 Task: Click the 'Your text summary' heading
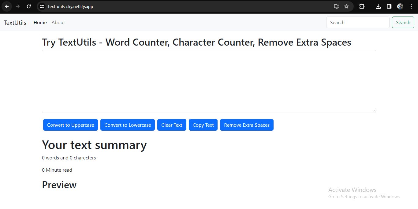click(x=94, y=145)
